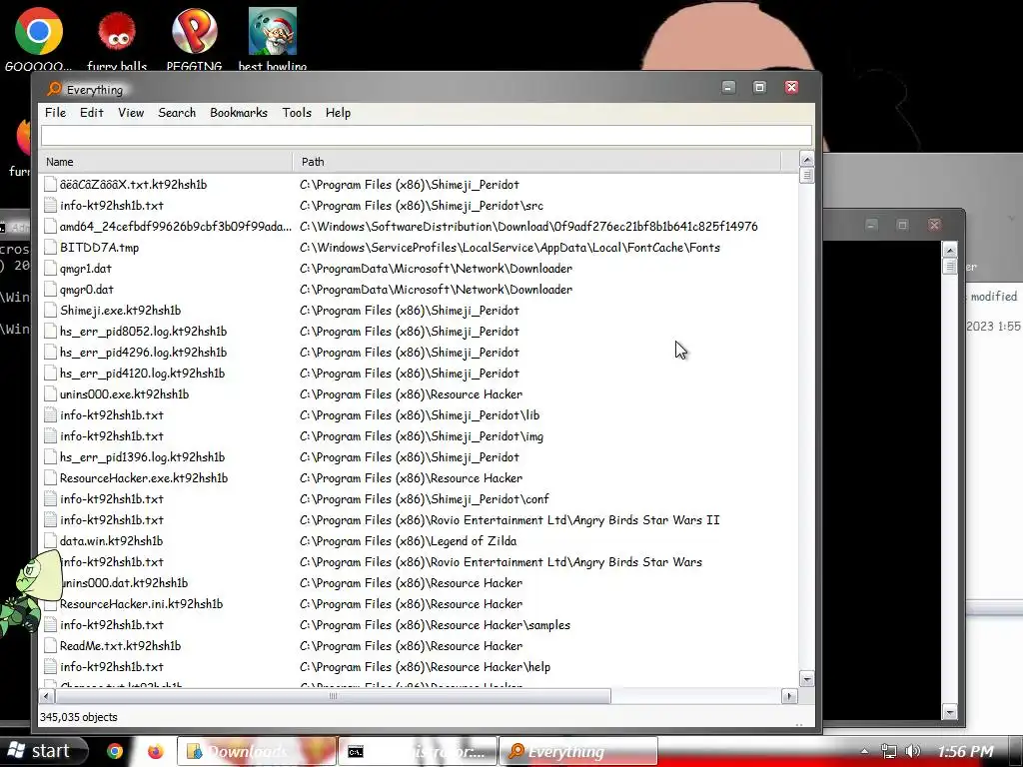Select data.win.kt92hsh1b file name
The width and height of the screenshot is (1023, 767).
tap(111, 540)
